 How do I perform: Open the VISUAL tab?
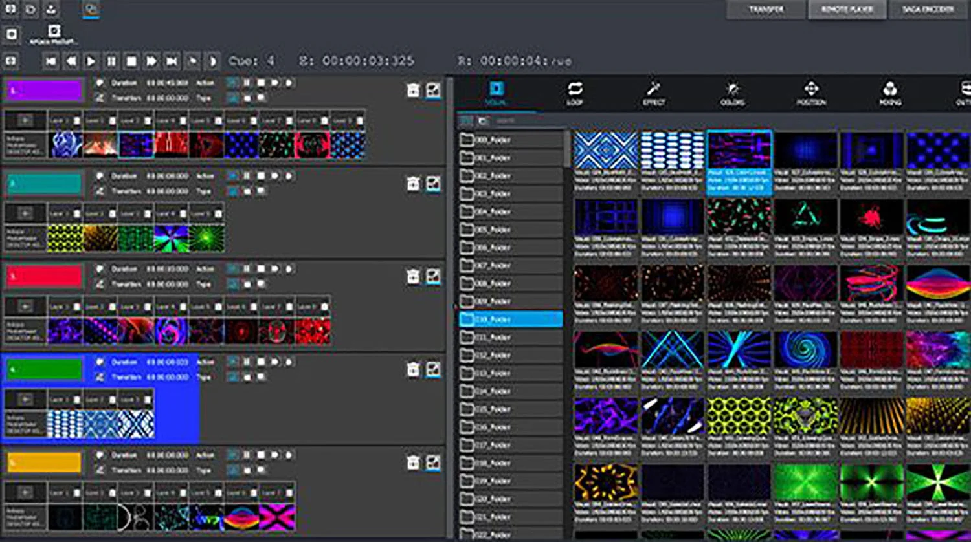[x=496, y=94]
